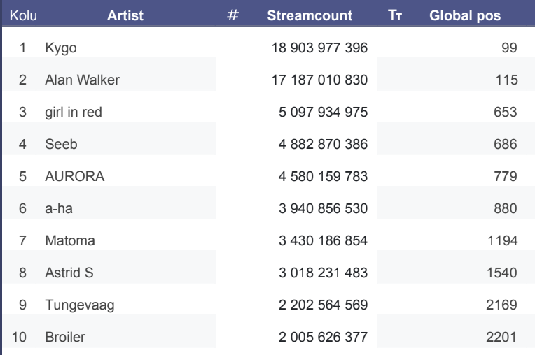
Task: Click streamcount value 3 940 856 530
Action: point(323,209)
